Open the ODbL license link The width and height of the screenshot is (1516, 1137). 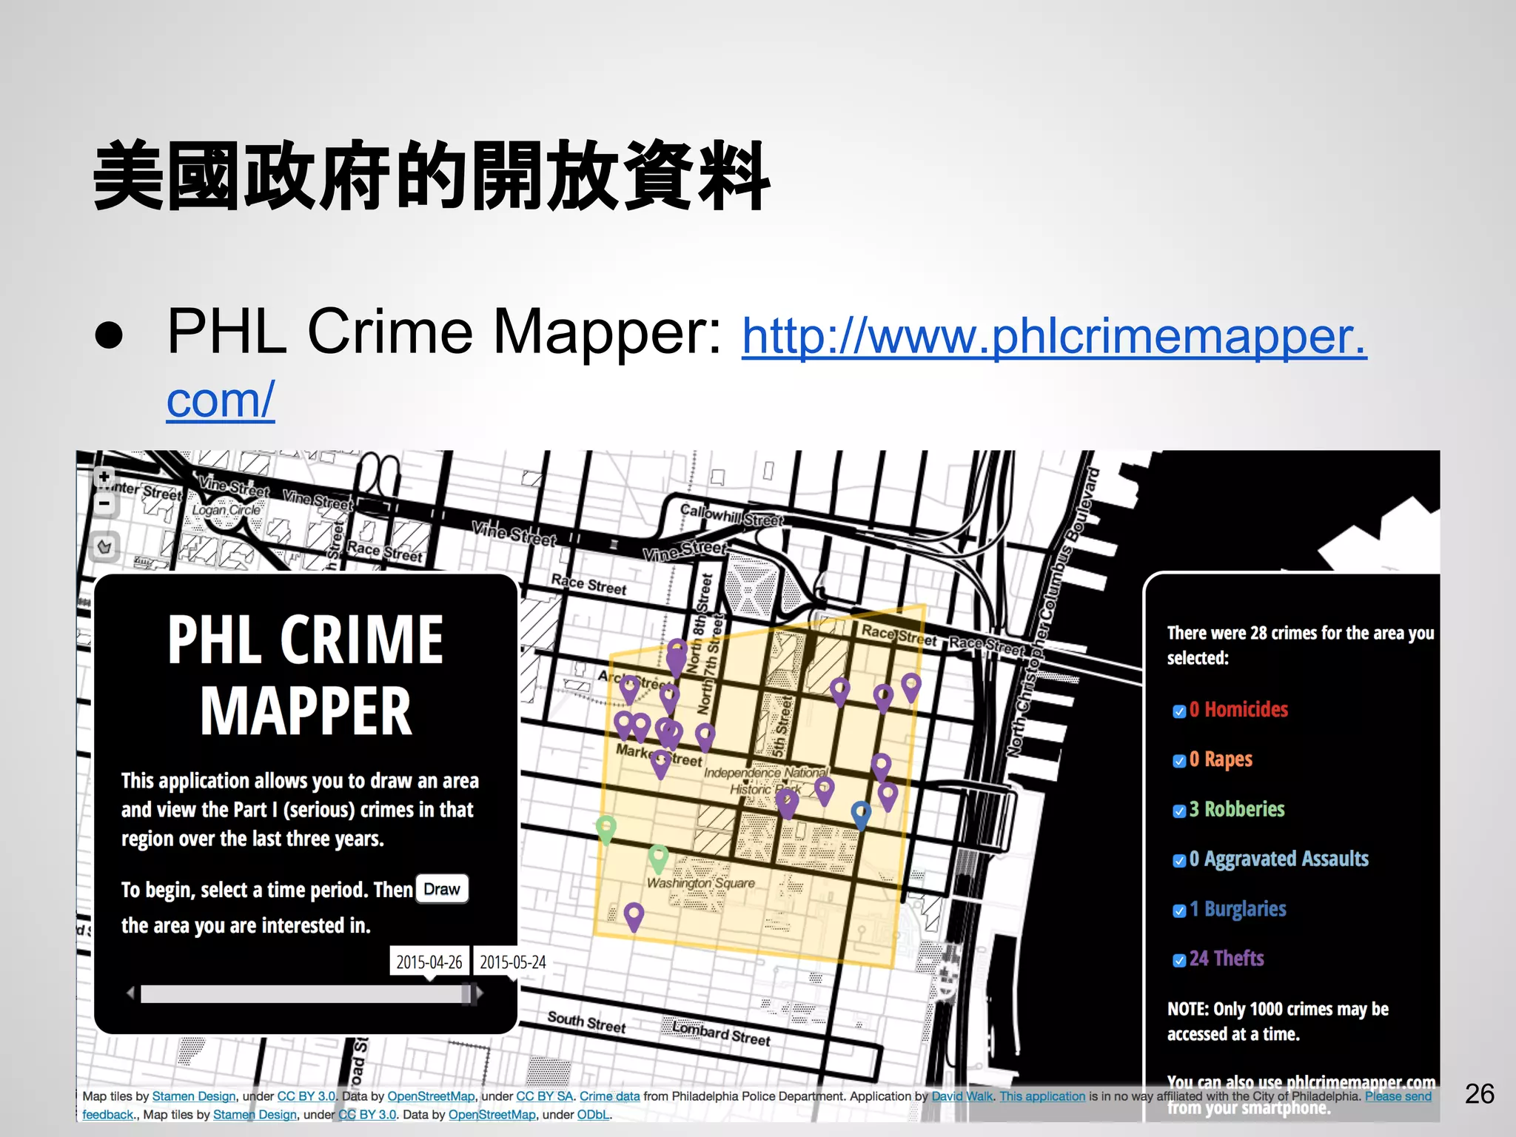pyautogui.click(x=593, y=1115)
